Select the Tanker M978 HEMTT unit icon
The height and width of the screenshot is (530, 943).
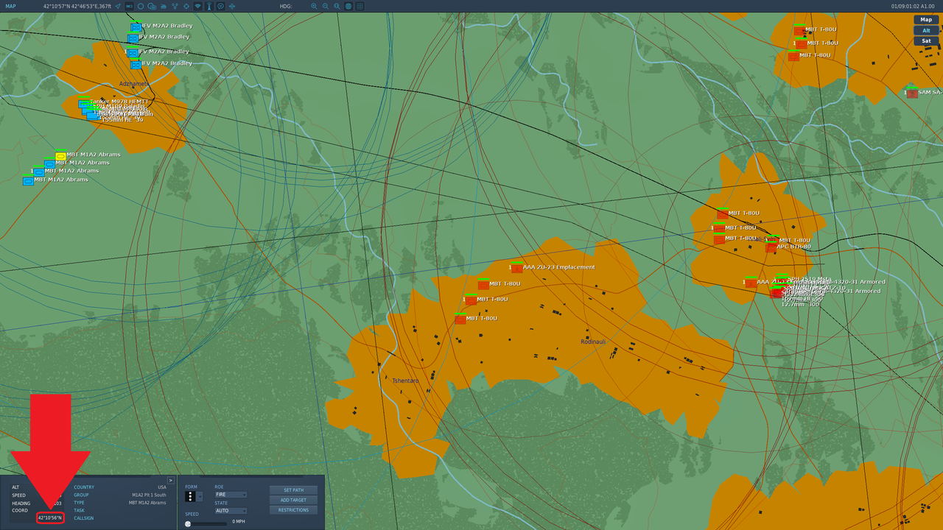pyautogui.click(x=84, y=103)
